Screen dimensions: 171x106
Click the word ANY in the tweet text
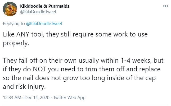(x=23, y=34)
